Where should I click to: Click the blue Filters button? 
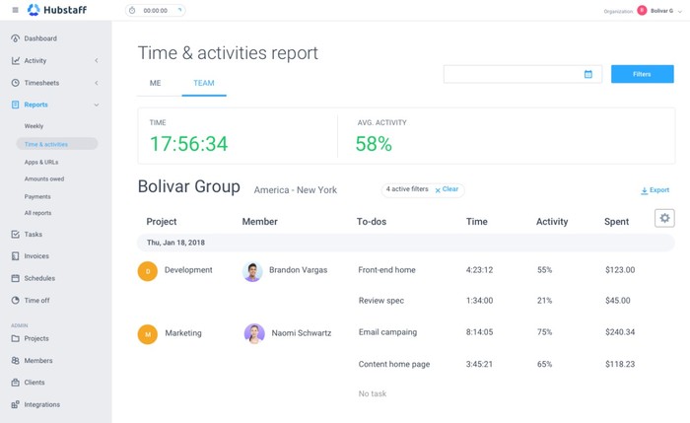[642, 74]
